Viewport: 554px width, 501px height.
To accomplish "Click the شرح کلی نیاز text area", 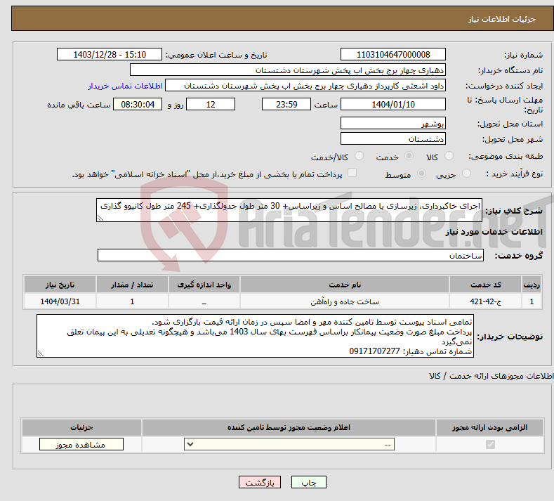I will [289, 210].
